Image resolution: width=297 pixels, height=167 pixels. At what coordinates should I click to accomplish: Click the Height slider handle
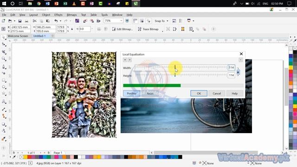pyautogui.click(x=175, y=75)
